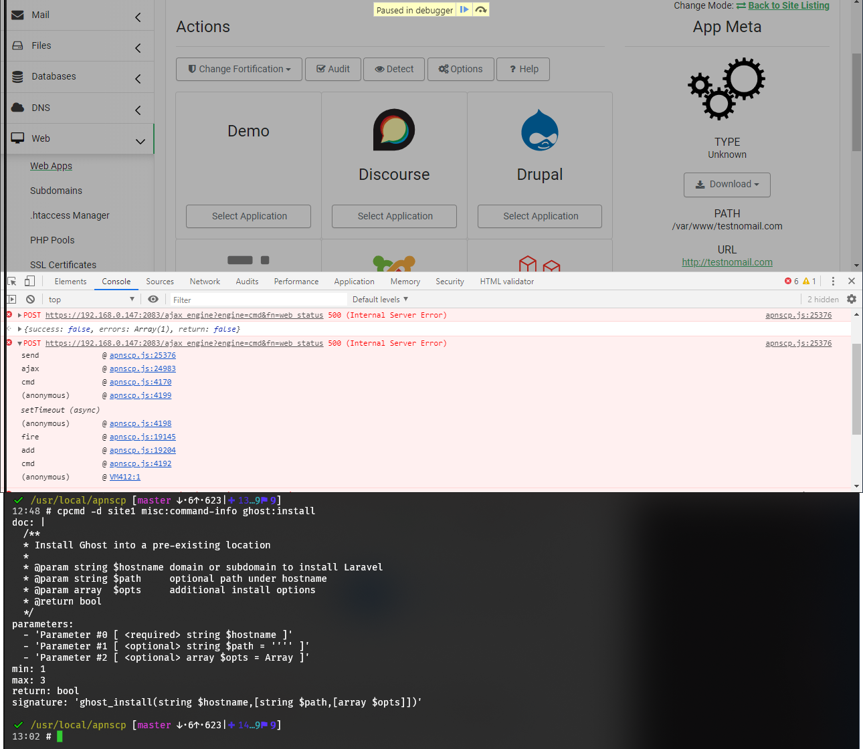Open the Default levels dropdown
Image resolution: width=863 pixels, height=749 pixels.
(x=380, y=300)
